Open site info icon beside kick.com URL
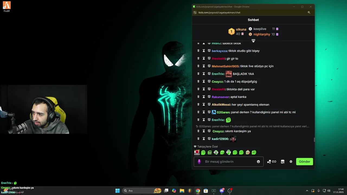Viewport: 347px width, 195px height. (195, 12)
